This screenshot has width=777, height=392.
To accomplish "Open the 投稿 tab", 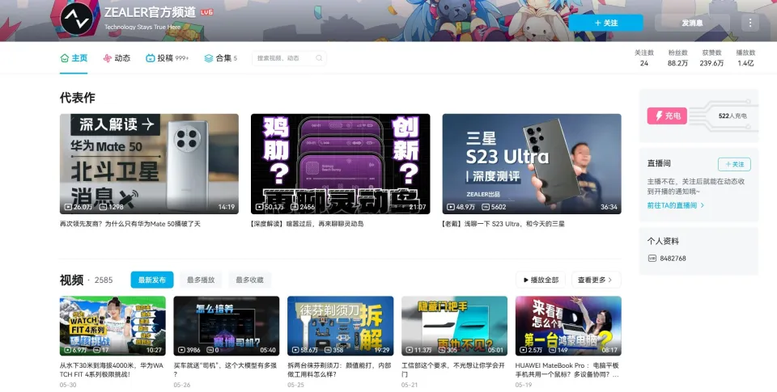I will pos(166,58).
